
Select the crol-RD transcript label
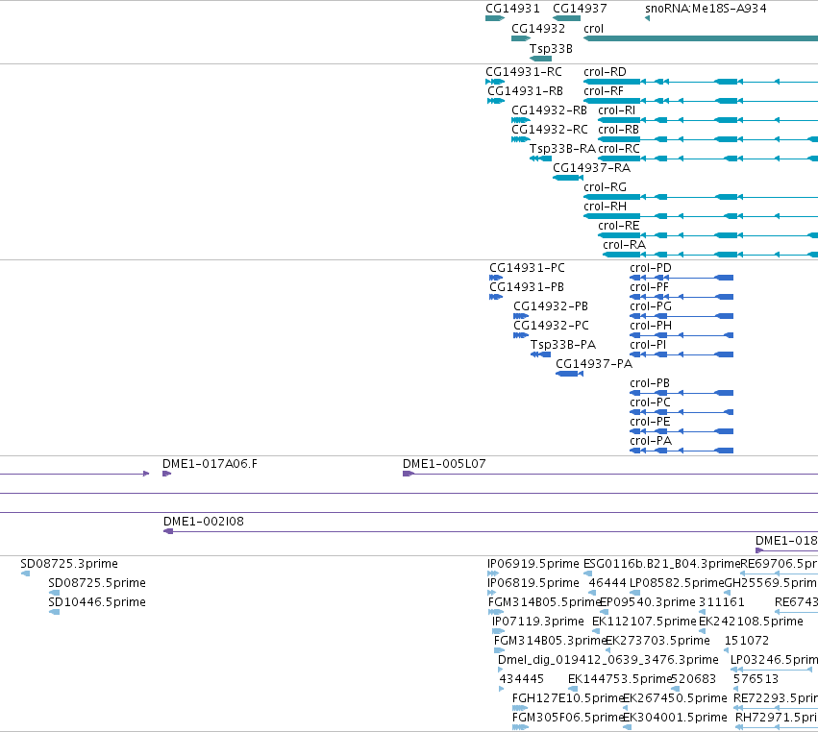(x=605, y=71)
